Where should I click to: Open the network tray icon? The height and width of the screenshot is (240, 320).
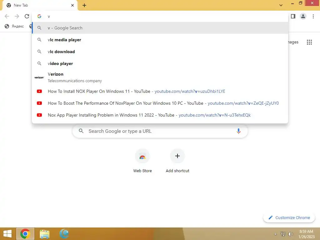coord(283,234)
